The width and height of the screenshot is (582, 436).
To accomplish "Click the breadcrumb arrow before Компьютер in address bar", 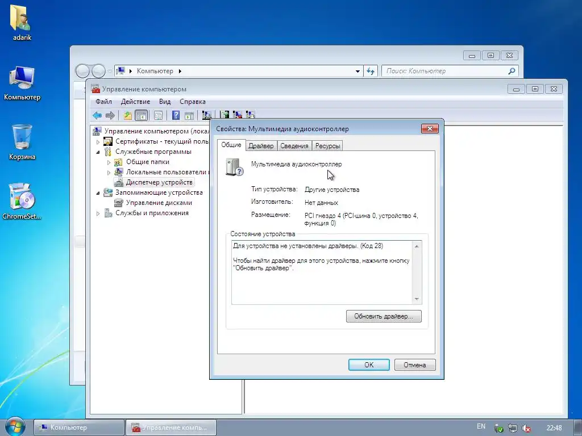I will [x=131, y=71].
